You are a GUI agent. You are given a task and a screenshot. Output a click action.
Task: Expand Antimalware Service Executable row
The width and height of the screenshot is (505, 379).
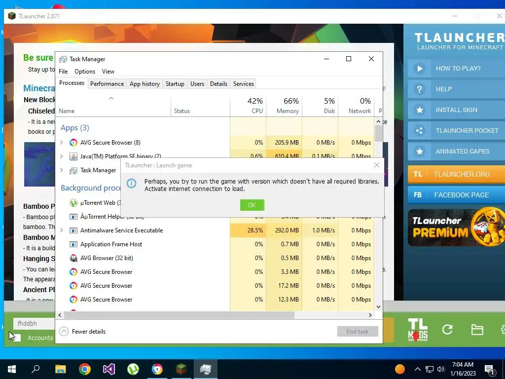coord(62,230)
